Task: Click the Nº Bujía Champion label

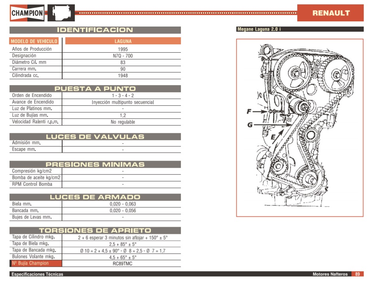Action: tap(30, 263)
